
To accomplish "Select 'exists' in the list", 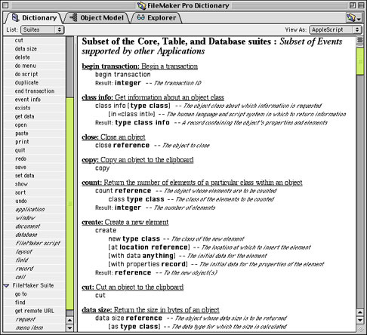I will point(23,108).
